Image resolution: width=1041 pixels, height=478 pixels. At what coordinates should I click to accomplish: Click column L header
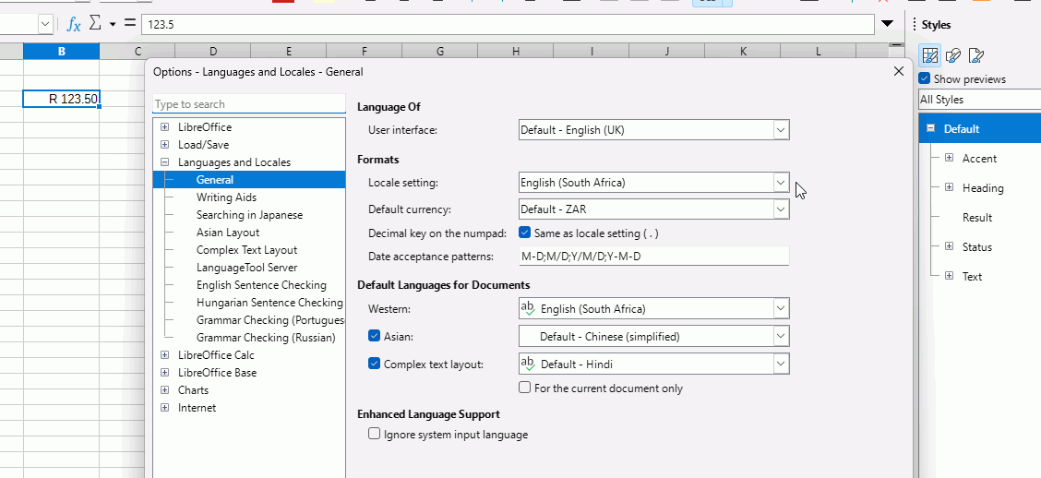click(819, 51)
